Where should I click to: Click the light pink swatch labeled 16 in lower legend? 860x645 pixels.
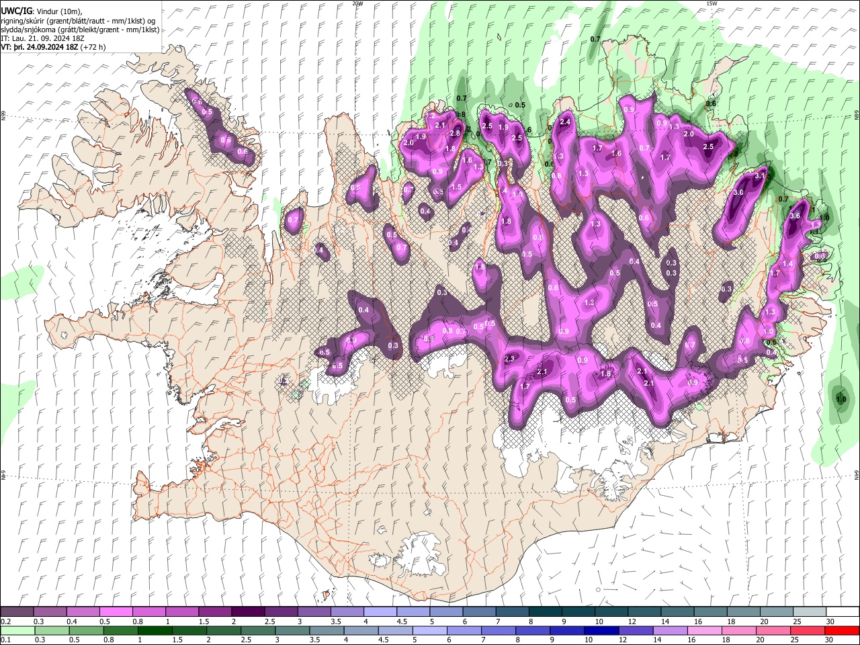(x=705, y=631)
